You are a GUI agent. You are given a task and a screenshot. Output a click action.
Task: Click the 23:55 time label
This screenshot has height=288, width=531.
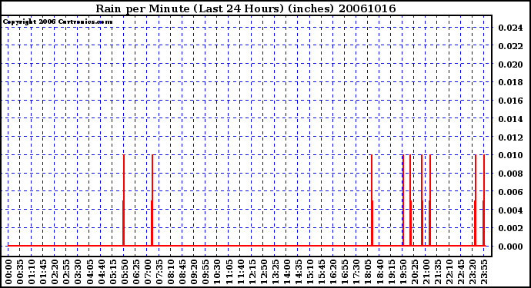click(483, 272)
